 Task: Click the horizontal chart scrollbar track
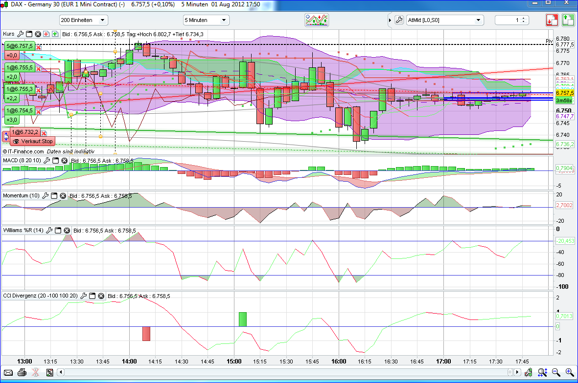286,372
